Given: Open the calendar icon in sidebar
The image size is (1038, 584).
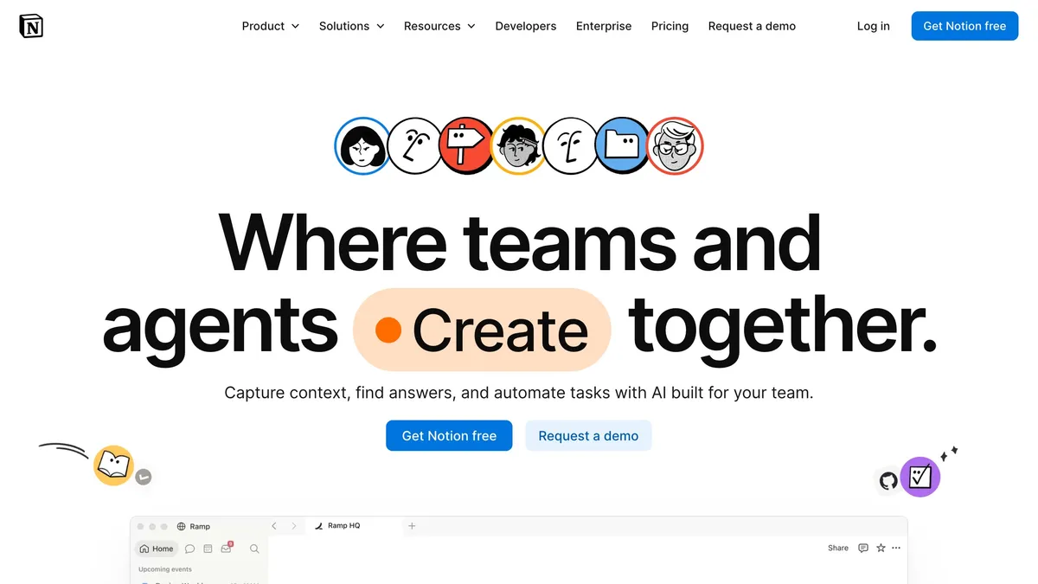Looking at the screenshot, I should coord(208,549).
